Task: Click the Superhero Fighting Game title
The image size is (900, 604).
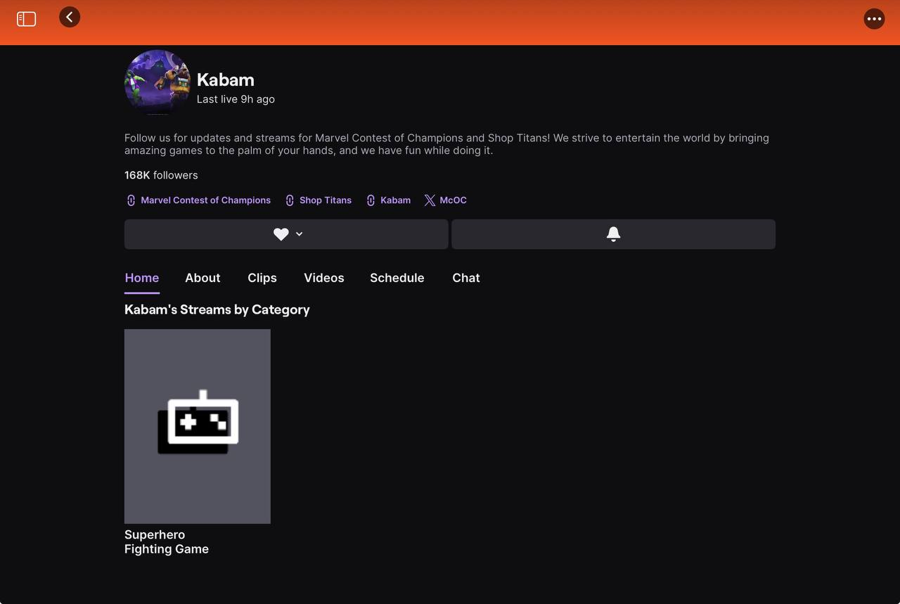Action: pos(167,542)
